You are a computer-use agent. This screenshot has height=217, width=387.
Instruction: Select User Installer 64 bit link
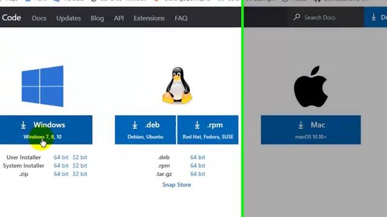coord(61,157)
